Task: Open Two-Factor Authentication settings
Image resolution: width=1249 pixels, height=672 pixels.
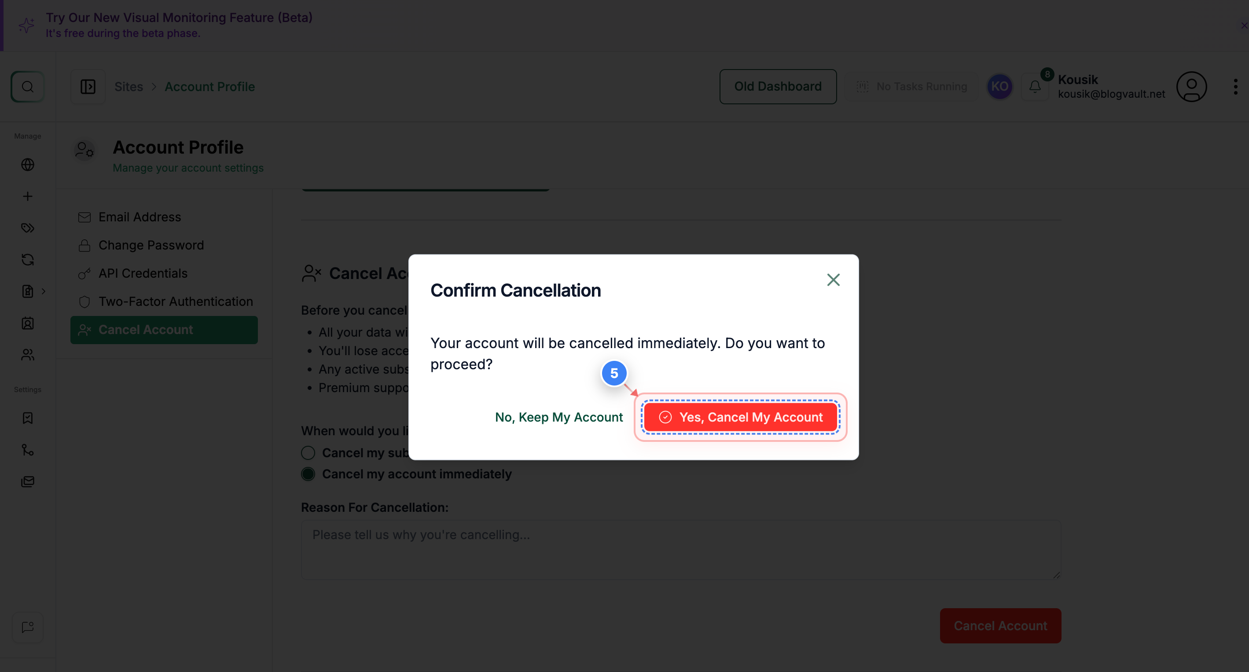Action: coord(176,301)
